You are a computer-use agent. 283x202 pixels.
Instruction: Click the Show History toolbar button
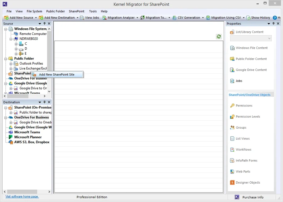pyautogui.click(x=258, y=18)
